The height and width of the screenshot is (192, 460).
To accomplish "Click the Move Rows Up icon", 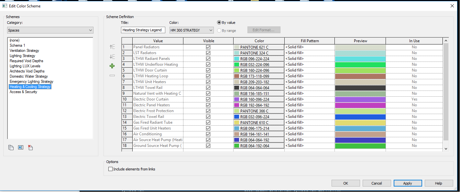I will [112, 47].
